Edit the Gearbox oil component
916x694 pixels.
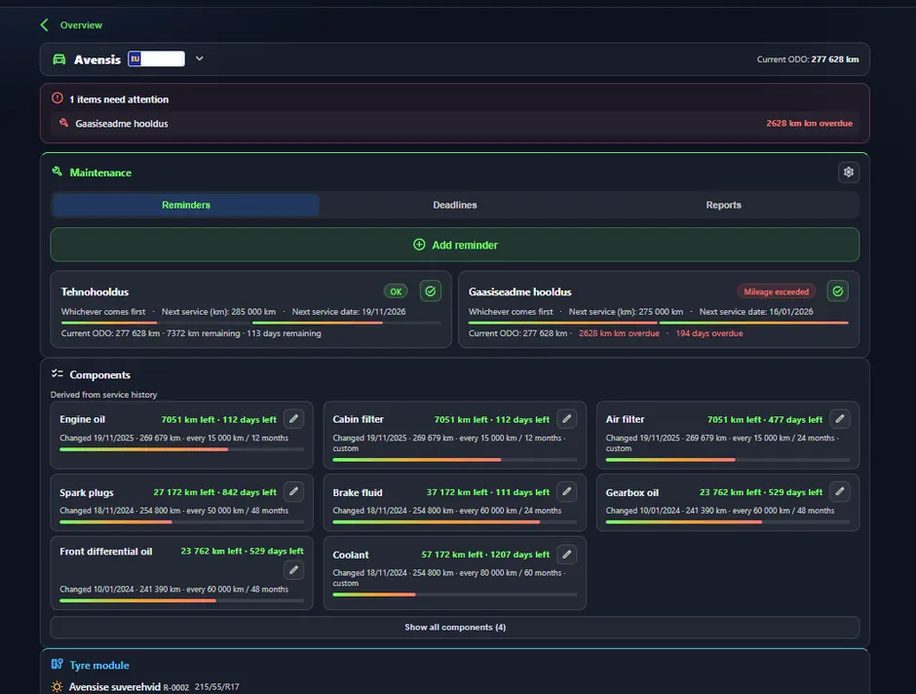click(x=839, y=492)
